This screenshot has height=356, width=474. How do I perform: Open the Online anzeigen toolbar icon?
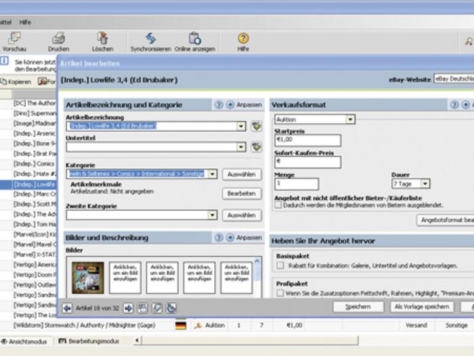click(x=195, y=39)
